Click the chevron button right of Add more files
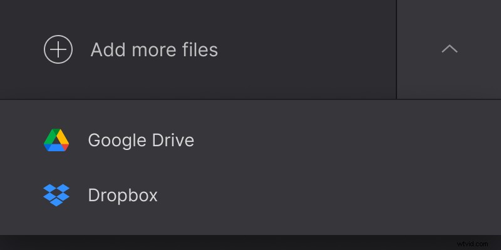 coord(449,49)
